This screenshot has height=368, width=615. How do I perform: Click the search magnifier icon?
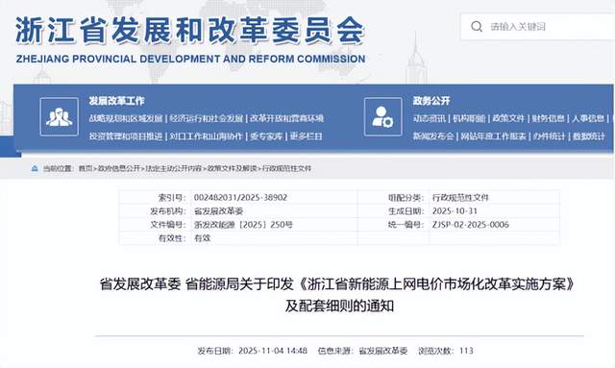click(x=477, y=27)
